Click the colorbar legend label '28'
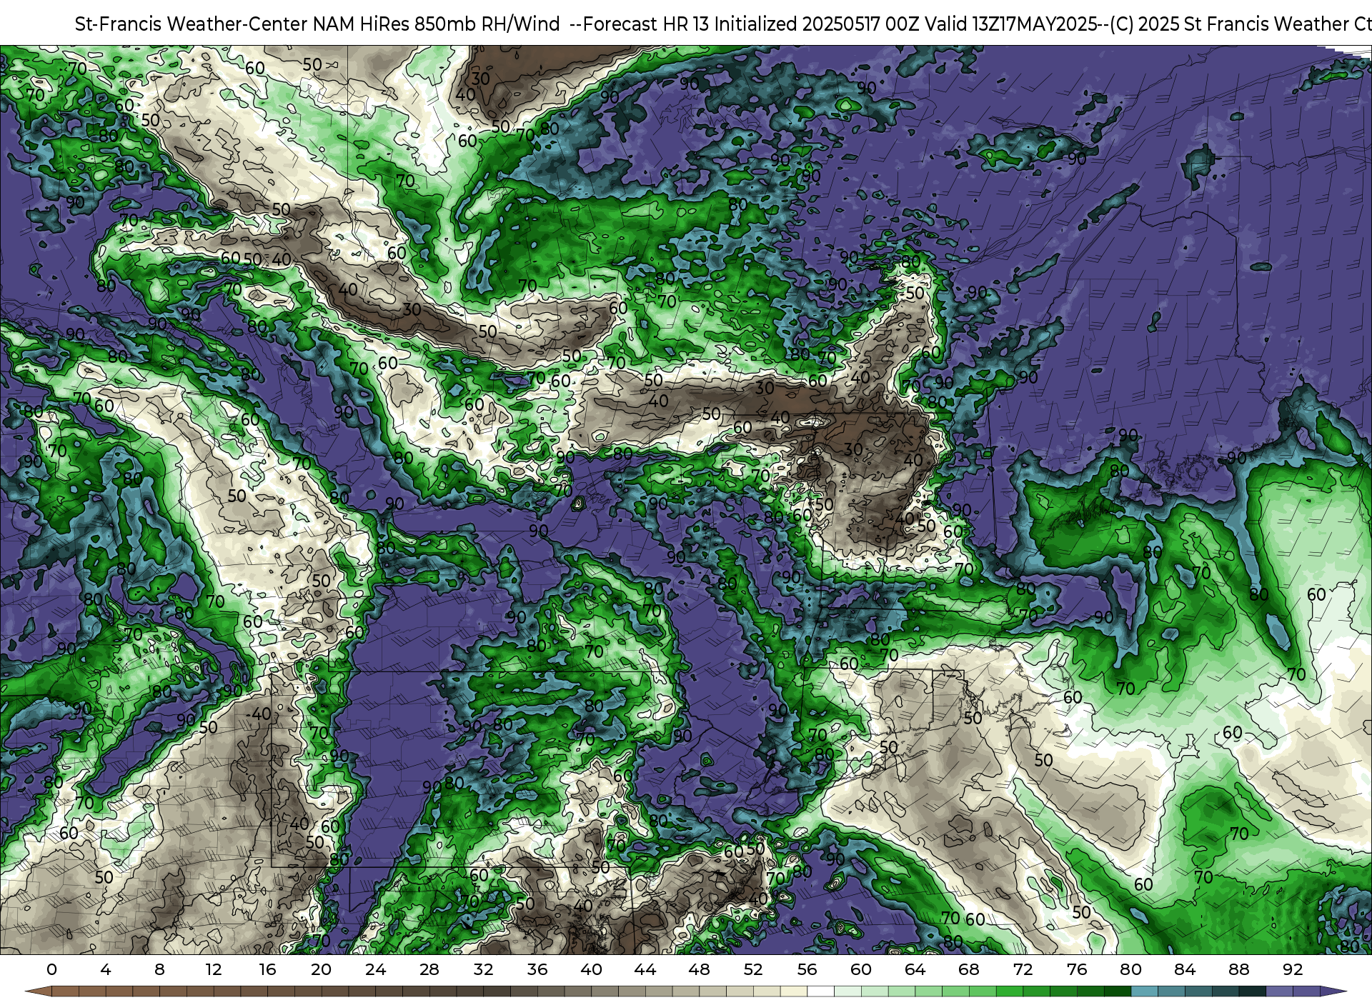 click(429, 969)
